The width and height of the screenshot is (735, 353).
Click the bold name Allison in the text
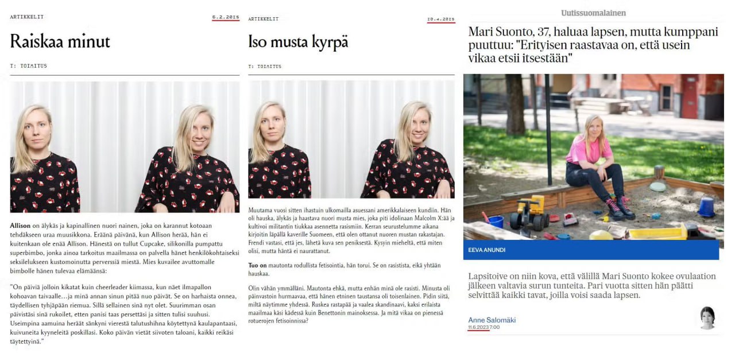pos(20,226)
